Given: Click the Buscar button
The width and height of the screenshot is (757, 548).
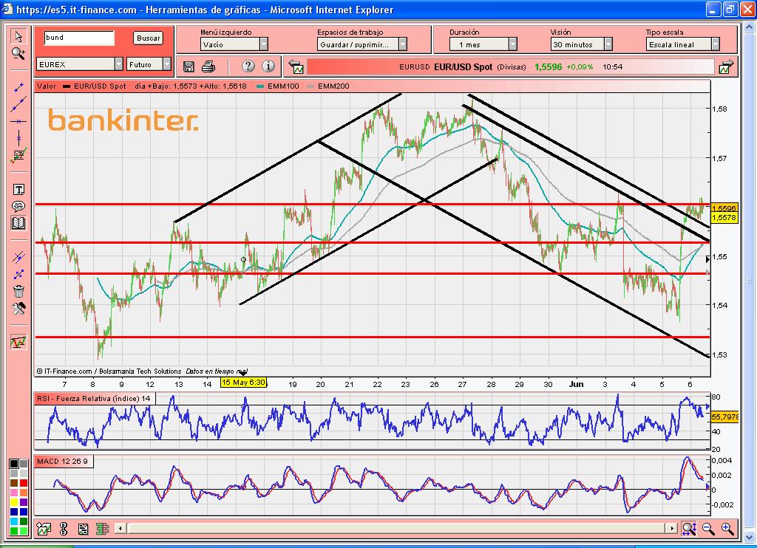Looking at the screenshot, I should coord(148,38).
